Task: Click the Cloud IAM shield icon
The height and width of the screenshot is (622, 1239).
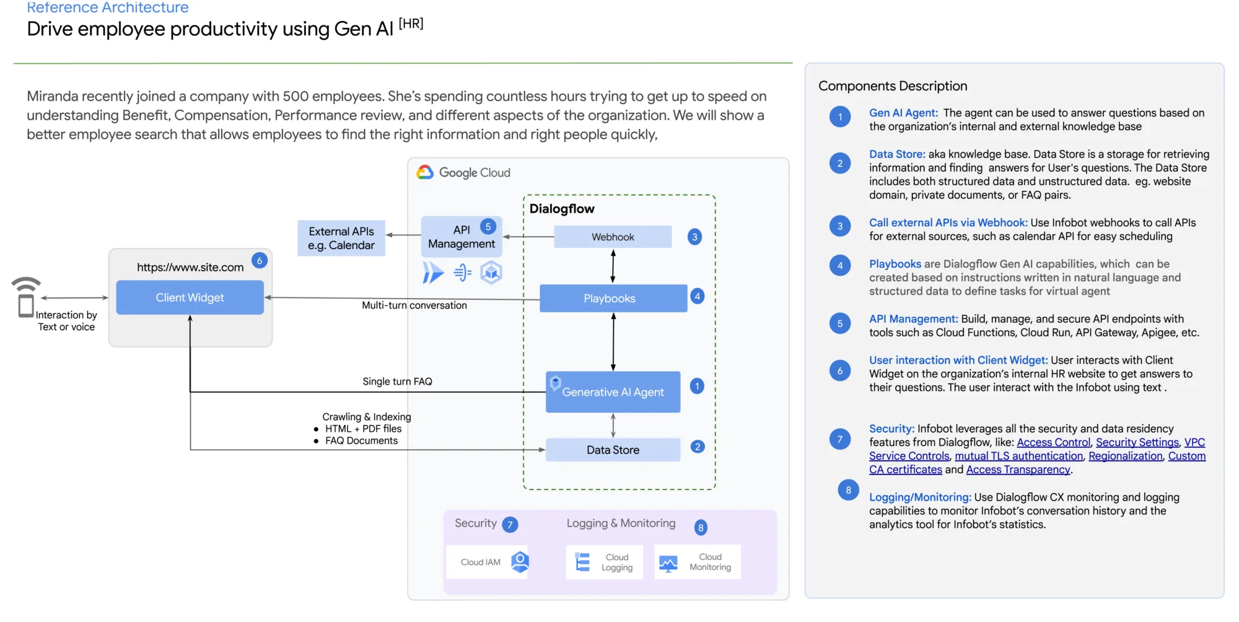Action: (520, 562)
